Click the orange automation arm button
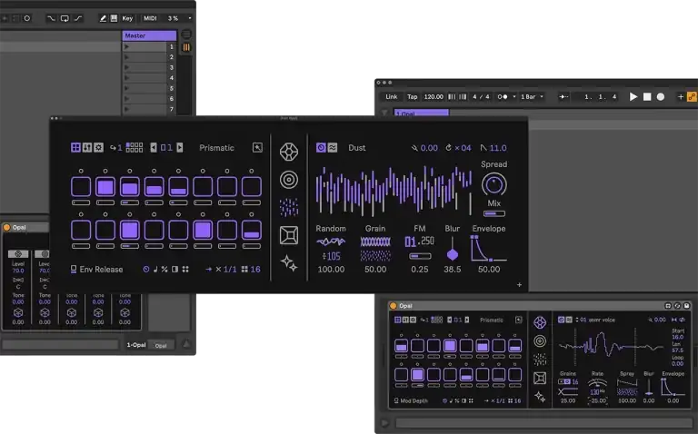The height and width of the screenshot is (434, 698). pos(692,96)
